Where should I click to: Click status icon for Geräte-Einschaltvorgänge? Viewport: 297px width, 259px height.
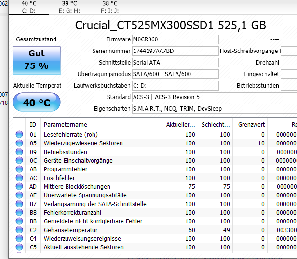pyautogui.click(x=19, y=161)
